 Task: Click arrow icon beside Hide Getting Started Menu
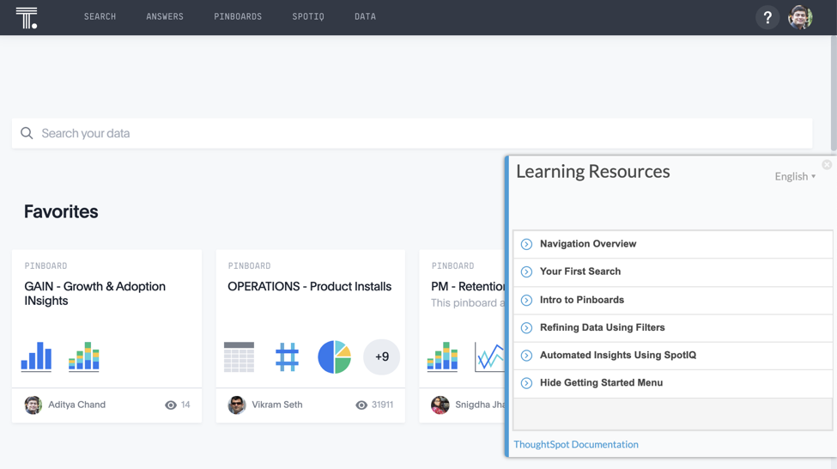[x=526, y=383]
